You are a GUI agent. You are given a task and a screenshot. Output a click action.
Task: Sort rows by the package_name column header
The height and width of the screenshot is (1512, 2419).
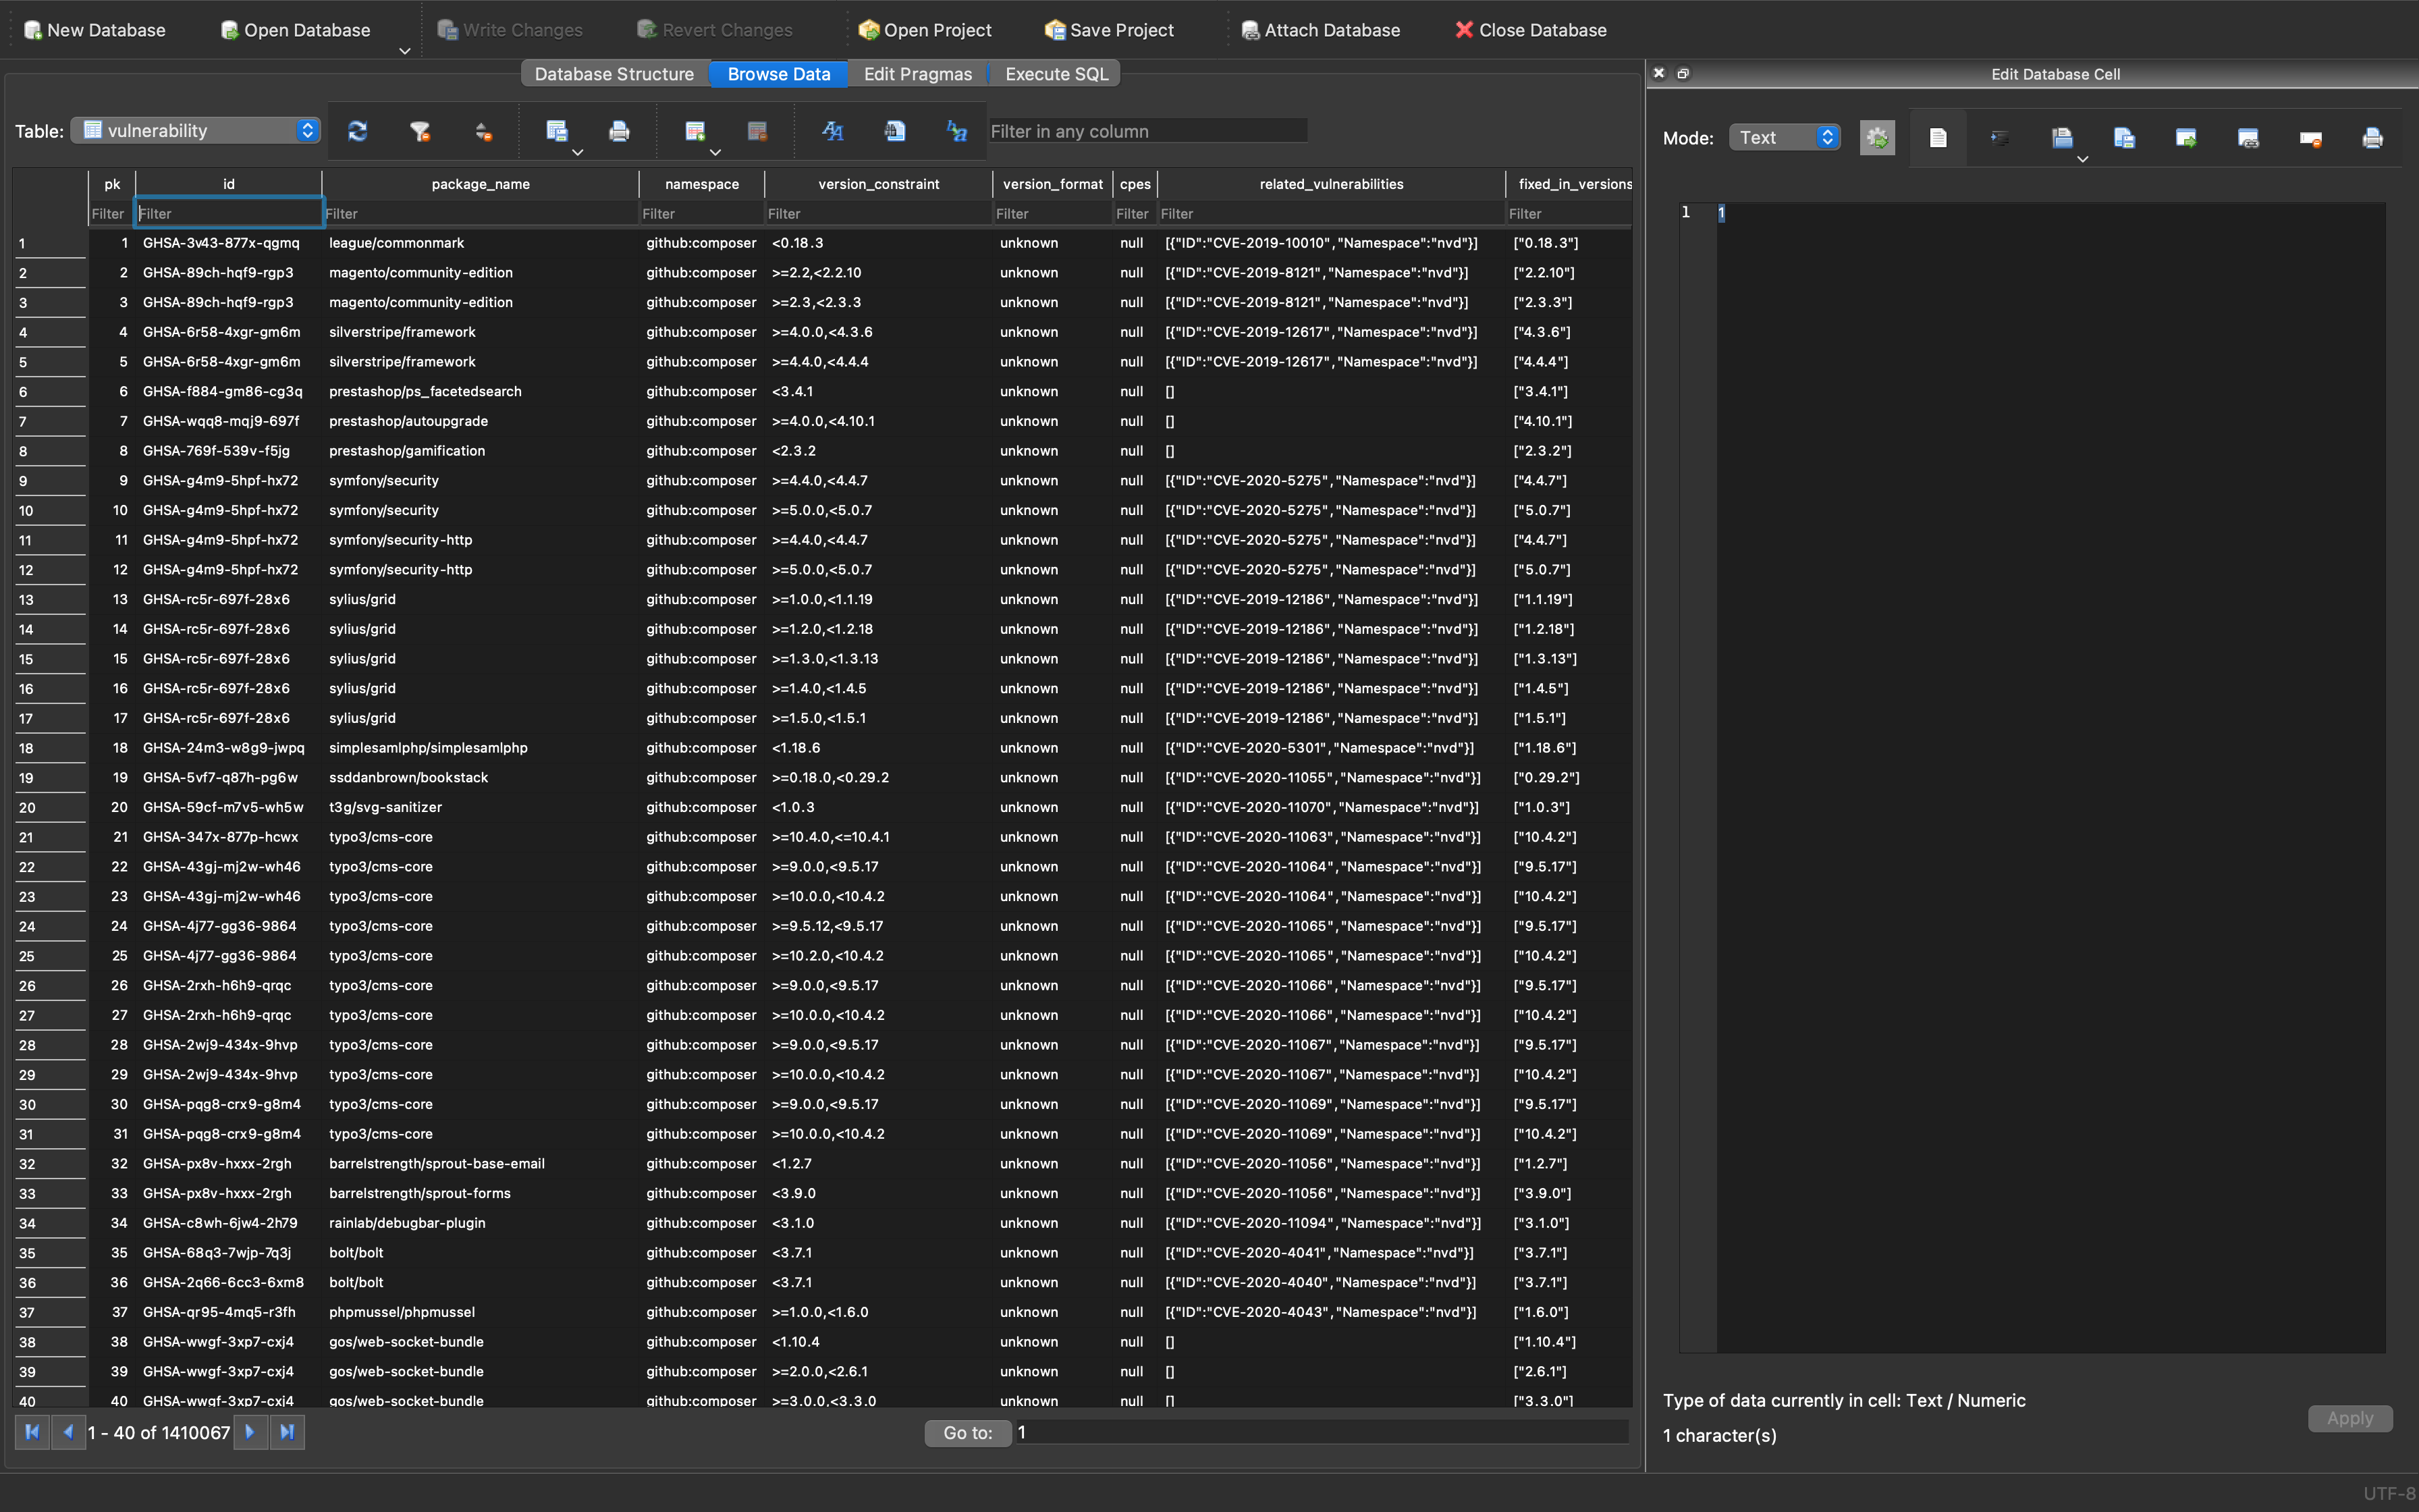(x=480, y=183)
